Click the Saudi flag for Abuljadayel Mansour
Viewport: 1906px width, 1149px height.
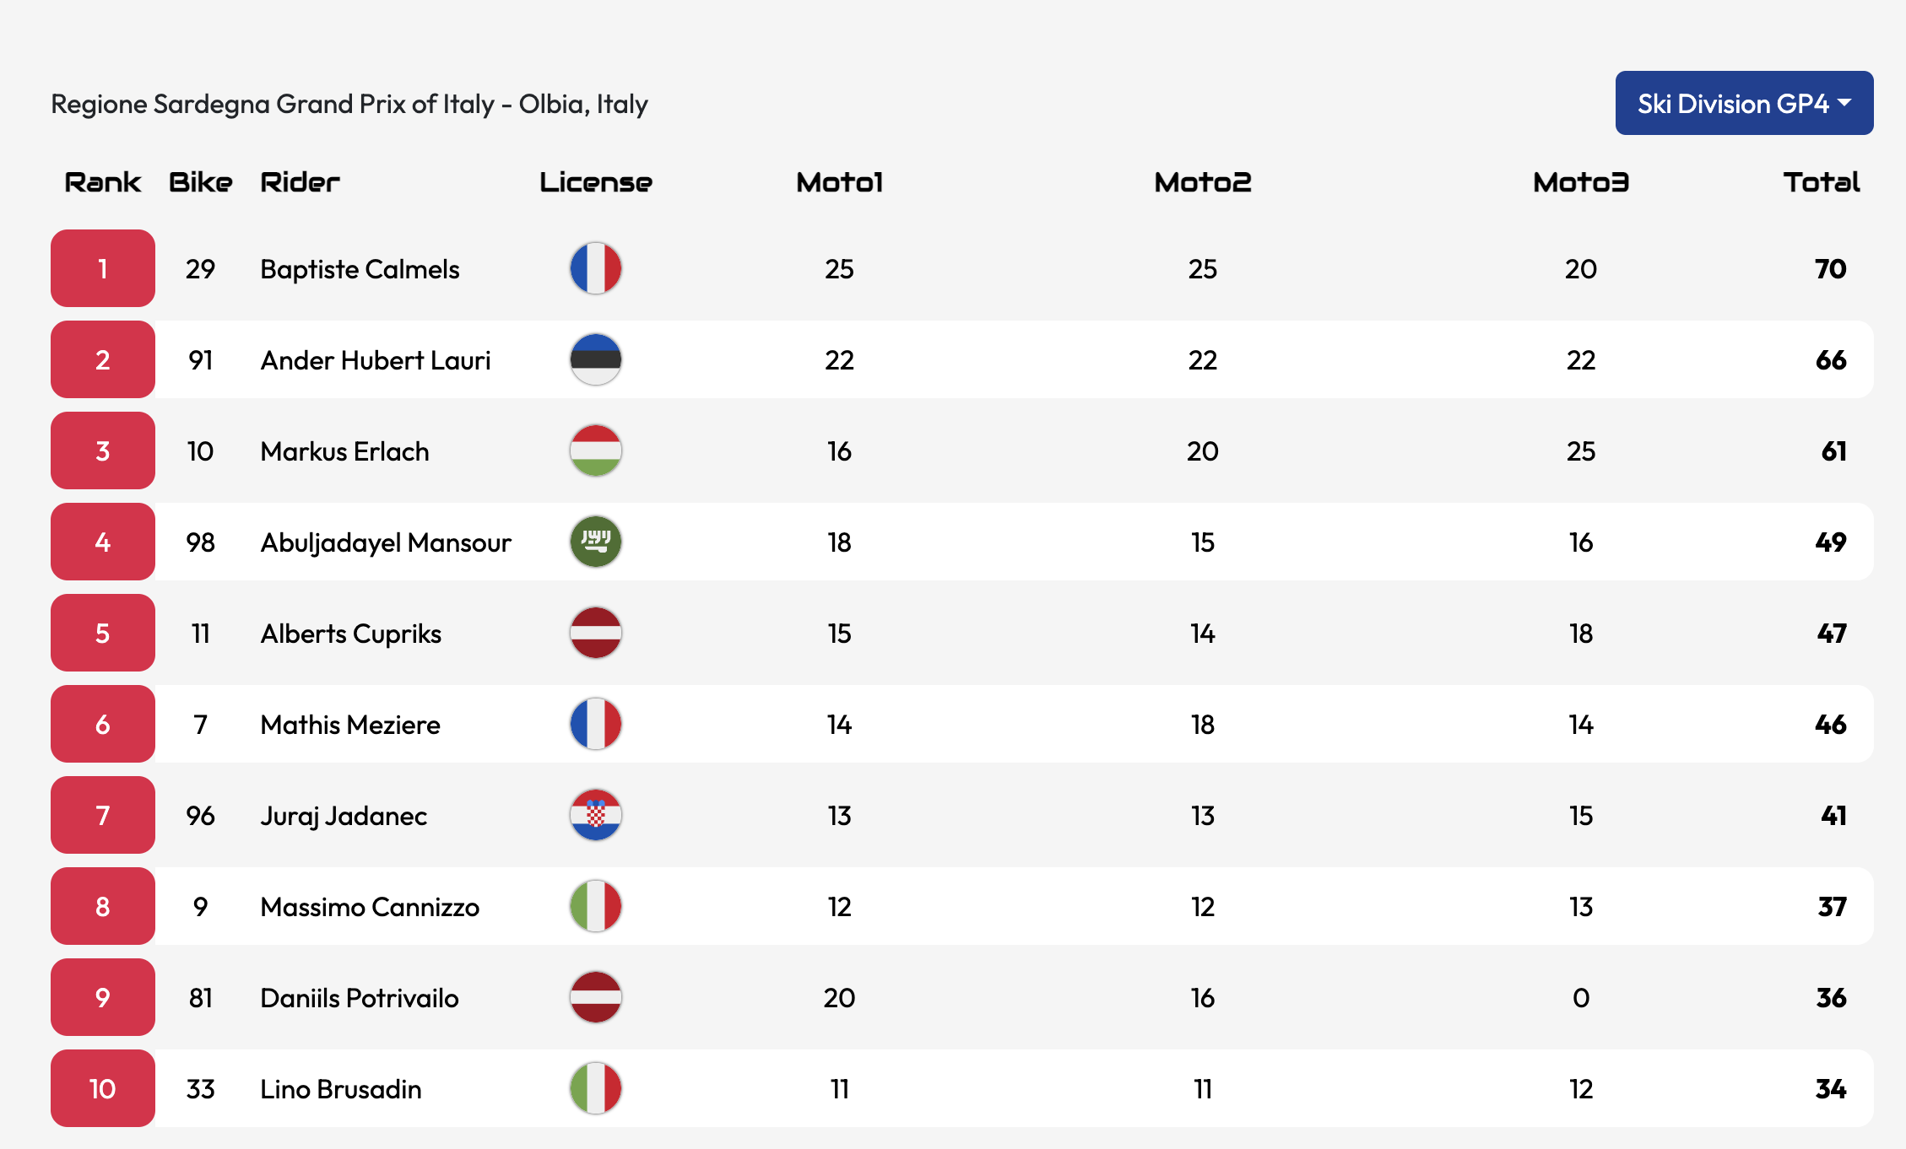pyautogui.click(x=596, y=542)
